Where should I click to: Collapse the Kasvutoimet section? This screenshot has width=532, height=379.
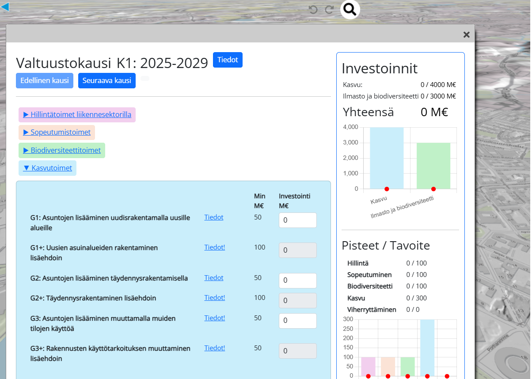[x=47, y=168]
